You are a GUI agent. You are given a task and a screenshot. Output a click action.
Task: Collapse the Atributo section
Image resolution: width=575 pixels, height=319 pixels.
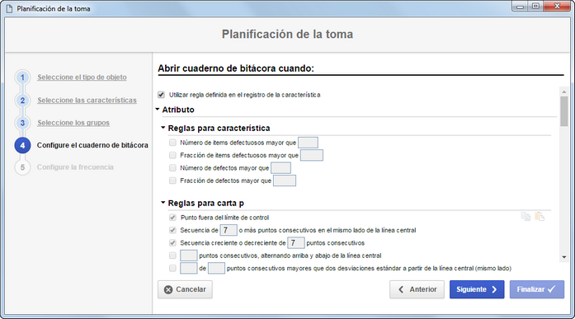tap(158, 110)
